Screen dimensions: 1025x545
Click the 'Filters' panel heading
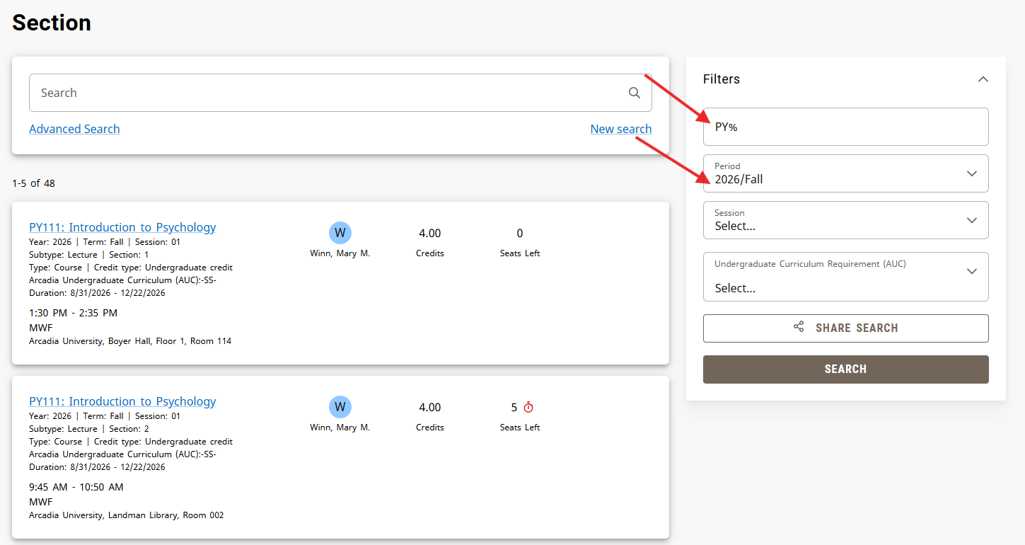coord(722,79)
